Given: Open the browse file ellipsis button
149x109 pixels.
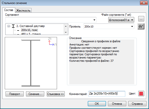Looking at the screenshot, I should 141,19.
